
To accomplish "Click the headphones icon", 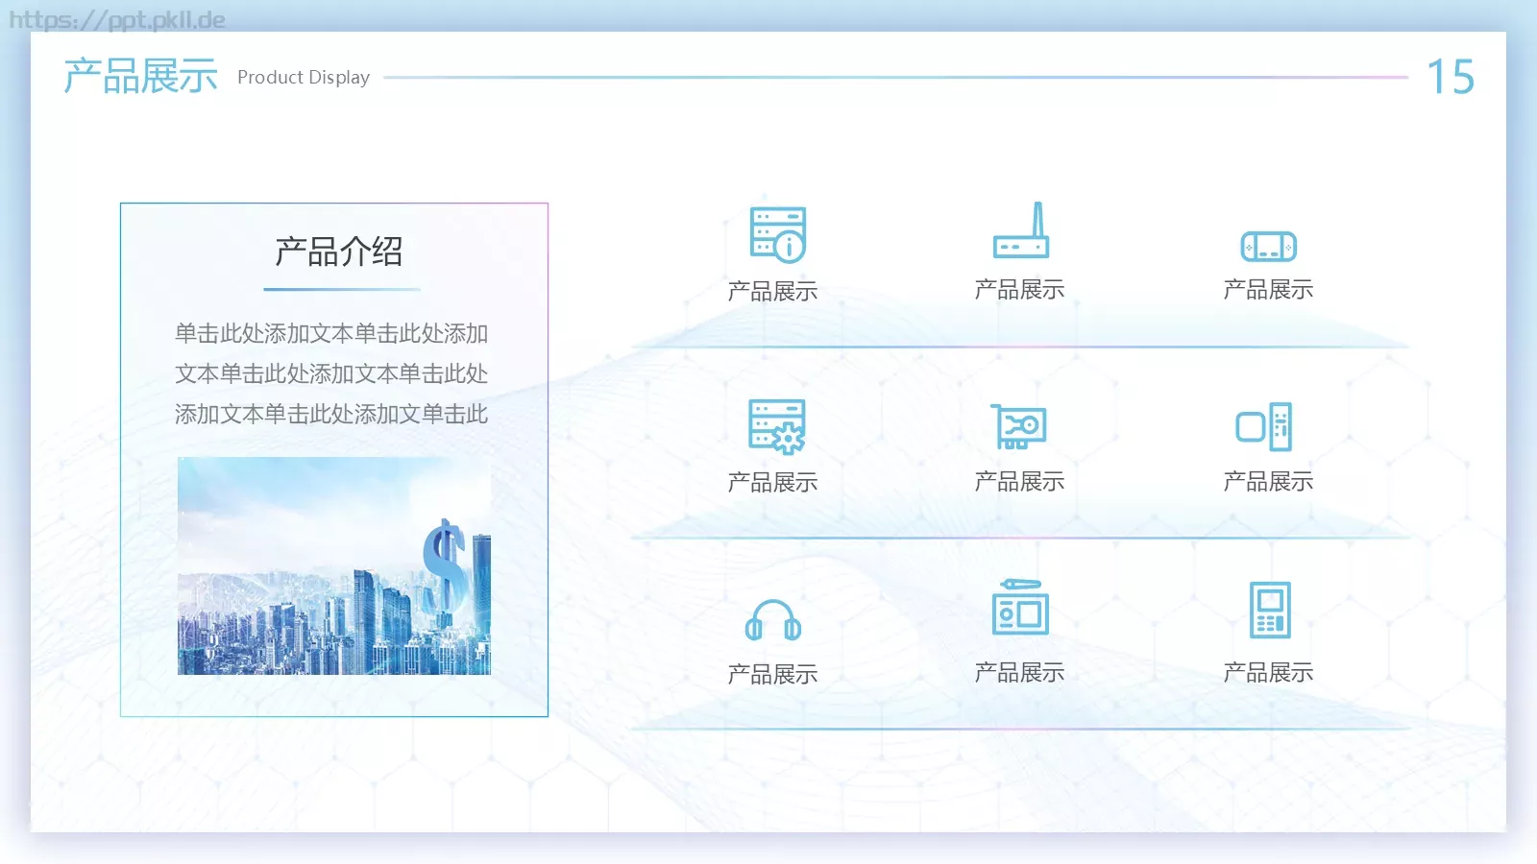I will point(773,620).
